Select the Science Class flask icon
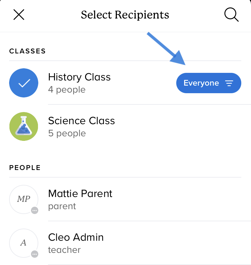 point(24,127)
